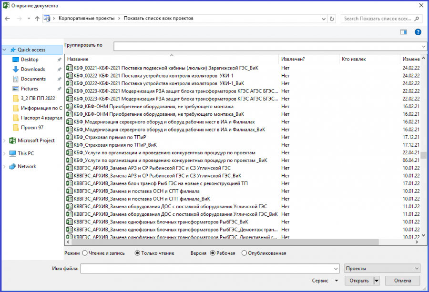429x292 pixels.
Task: Choose Опубликованная version
Action: 244,253
